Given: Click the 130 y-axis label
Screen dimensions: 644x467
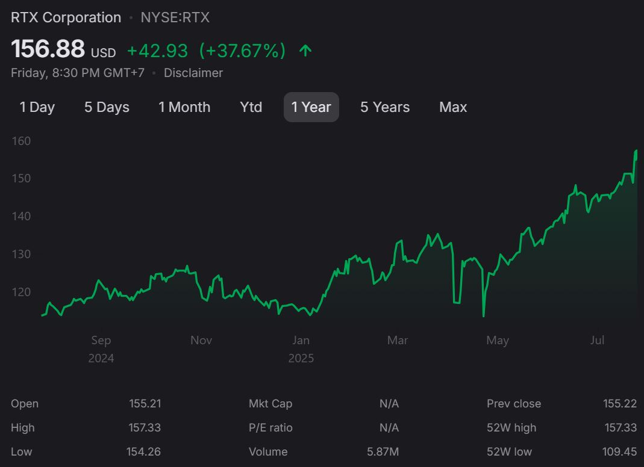Looking at the screenshot, I should [21, 254].
